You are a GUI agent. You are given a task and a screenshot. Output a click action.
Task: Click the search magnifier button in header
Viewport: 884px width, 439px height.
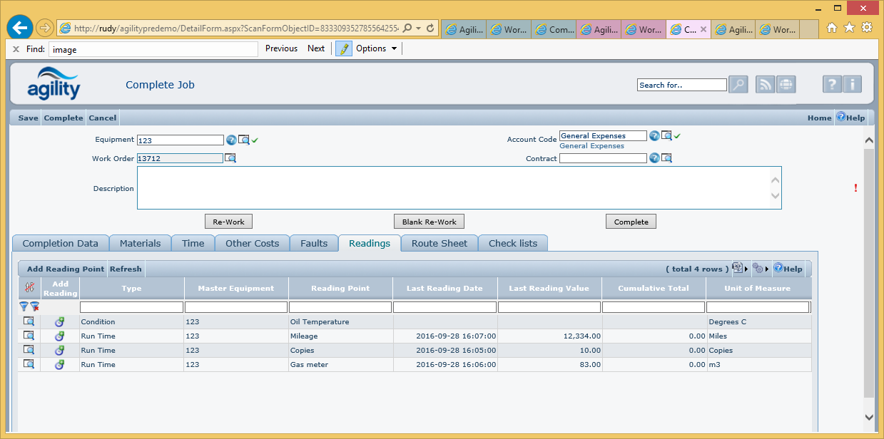738,85
